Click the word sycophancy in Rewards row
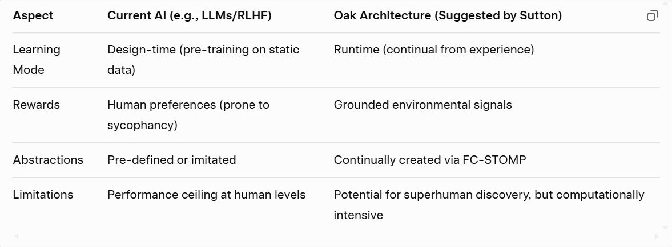The height and width of the screenshot is (247, 672). 142,125
